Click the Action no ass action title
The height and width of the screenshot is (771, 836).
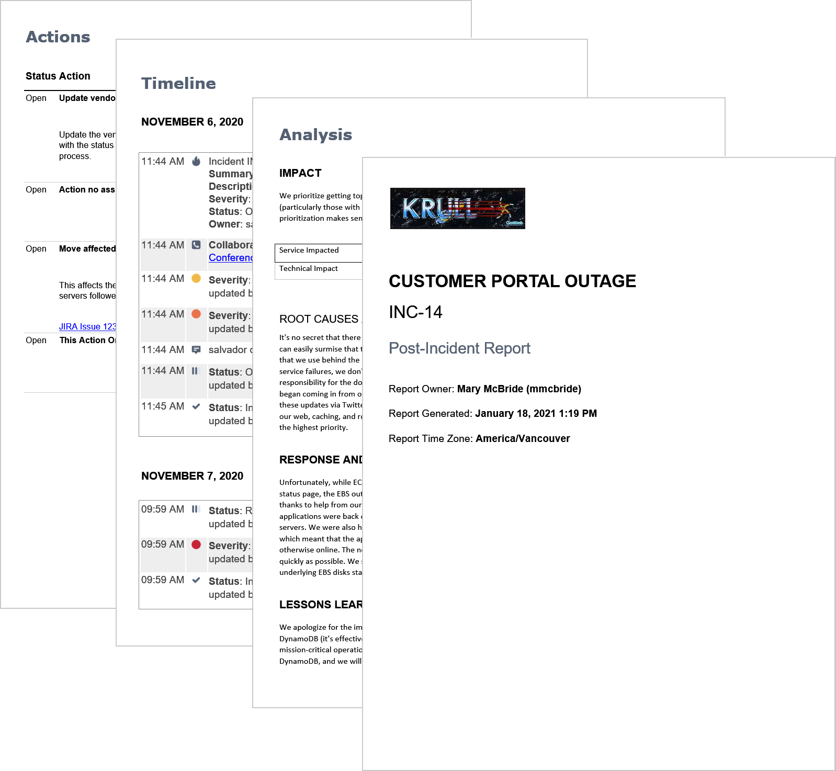tap(87, 189)
